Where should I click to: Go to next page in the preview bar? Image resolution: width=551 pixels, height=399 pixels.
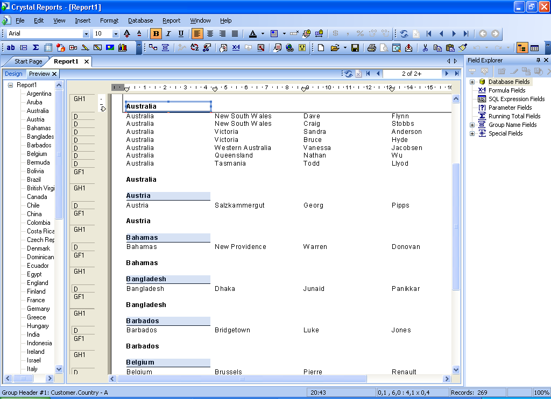pyautogui.click(x=447, y=74)
